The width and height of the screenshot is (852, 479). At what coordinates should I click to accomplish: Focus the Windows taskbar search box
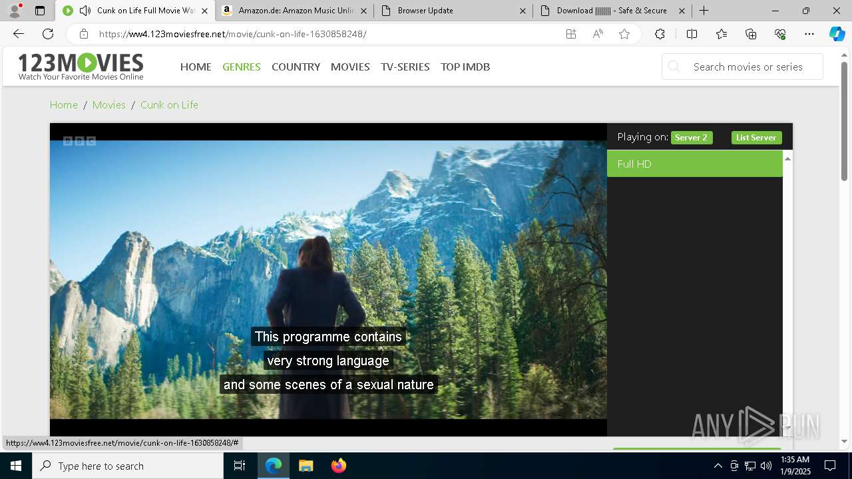tap(128, 466)
